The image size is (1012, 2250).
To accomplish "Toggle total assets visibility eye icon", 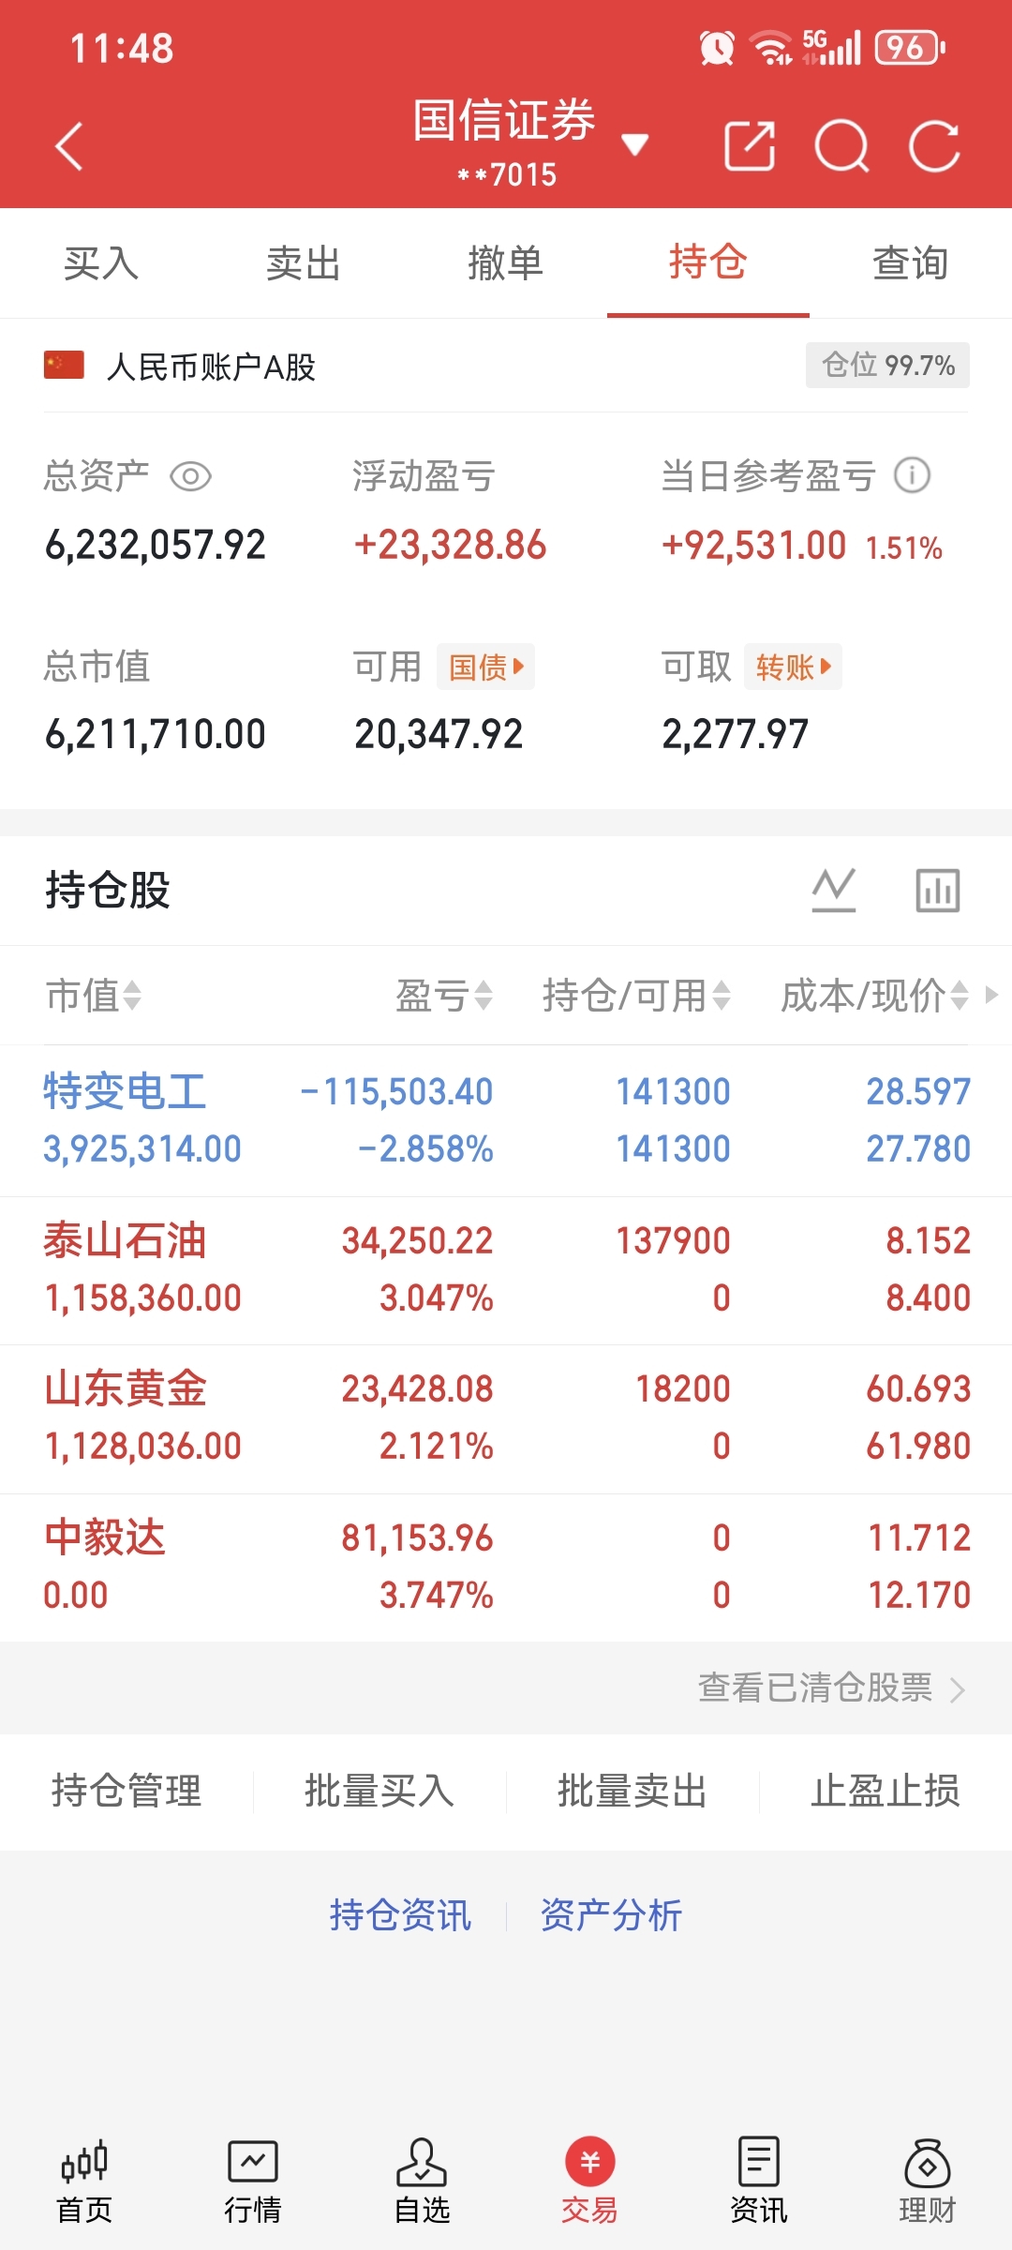I will tap(190, 476).
